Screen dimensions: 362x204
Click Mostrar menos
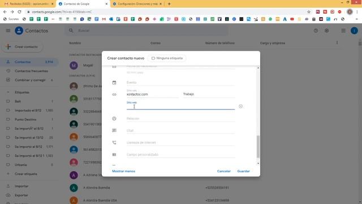(123, 171)
